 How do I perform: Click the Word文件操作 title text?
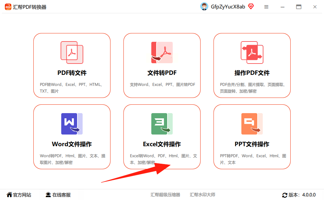72,144
